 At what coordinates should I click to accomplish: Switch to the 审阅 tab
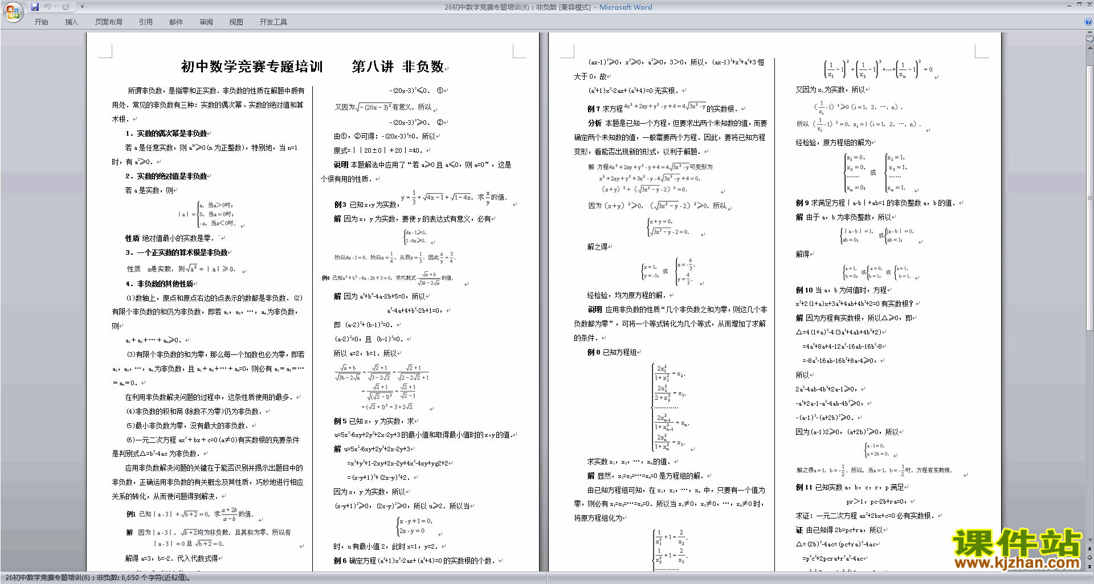206,22
